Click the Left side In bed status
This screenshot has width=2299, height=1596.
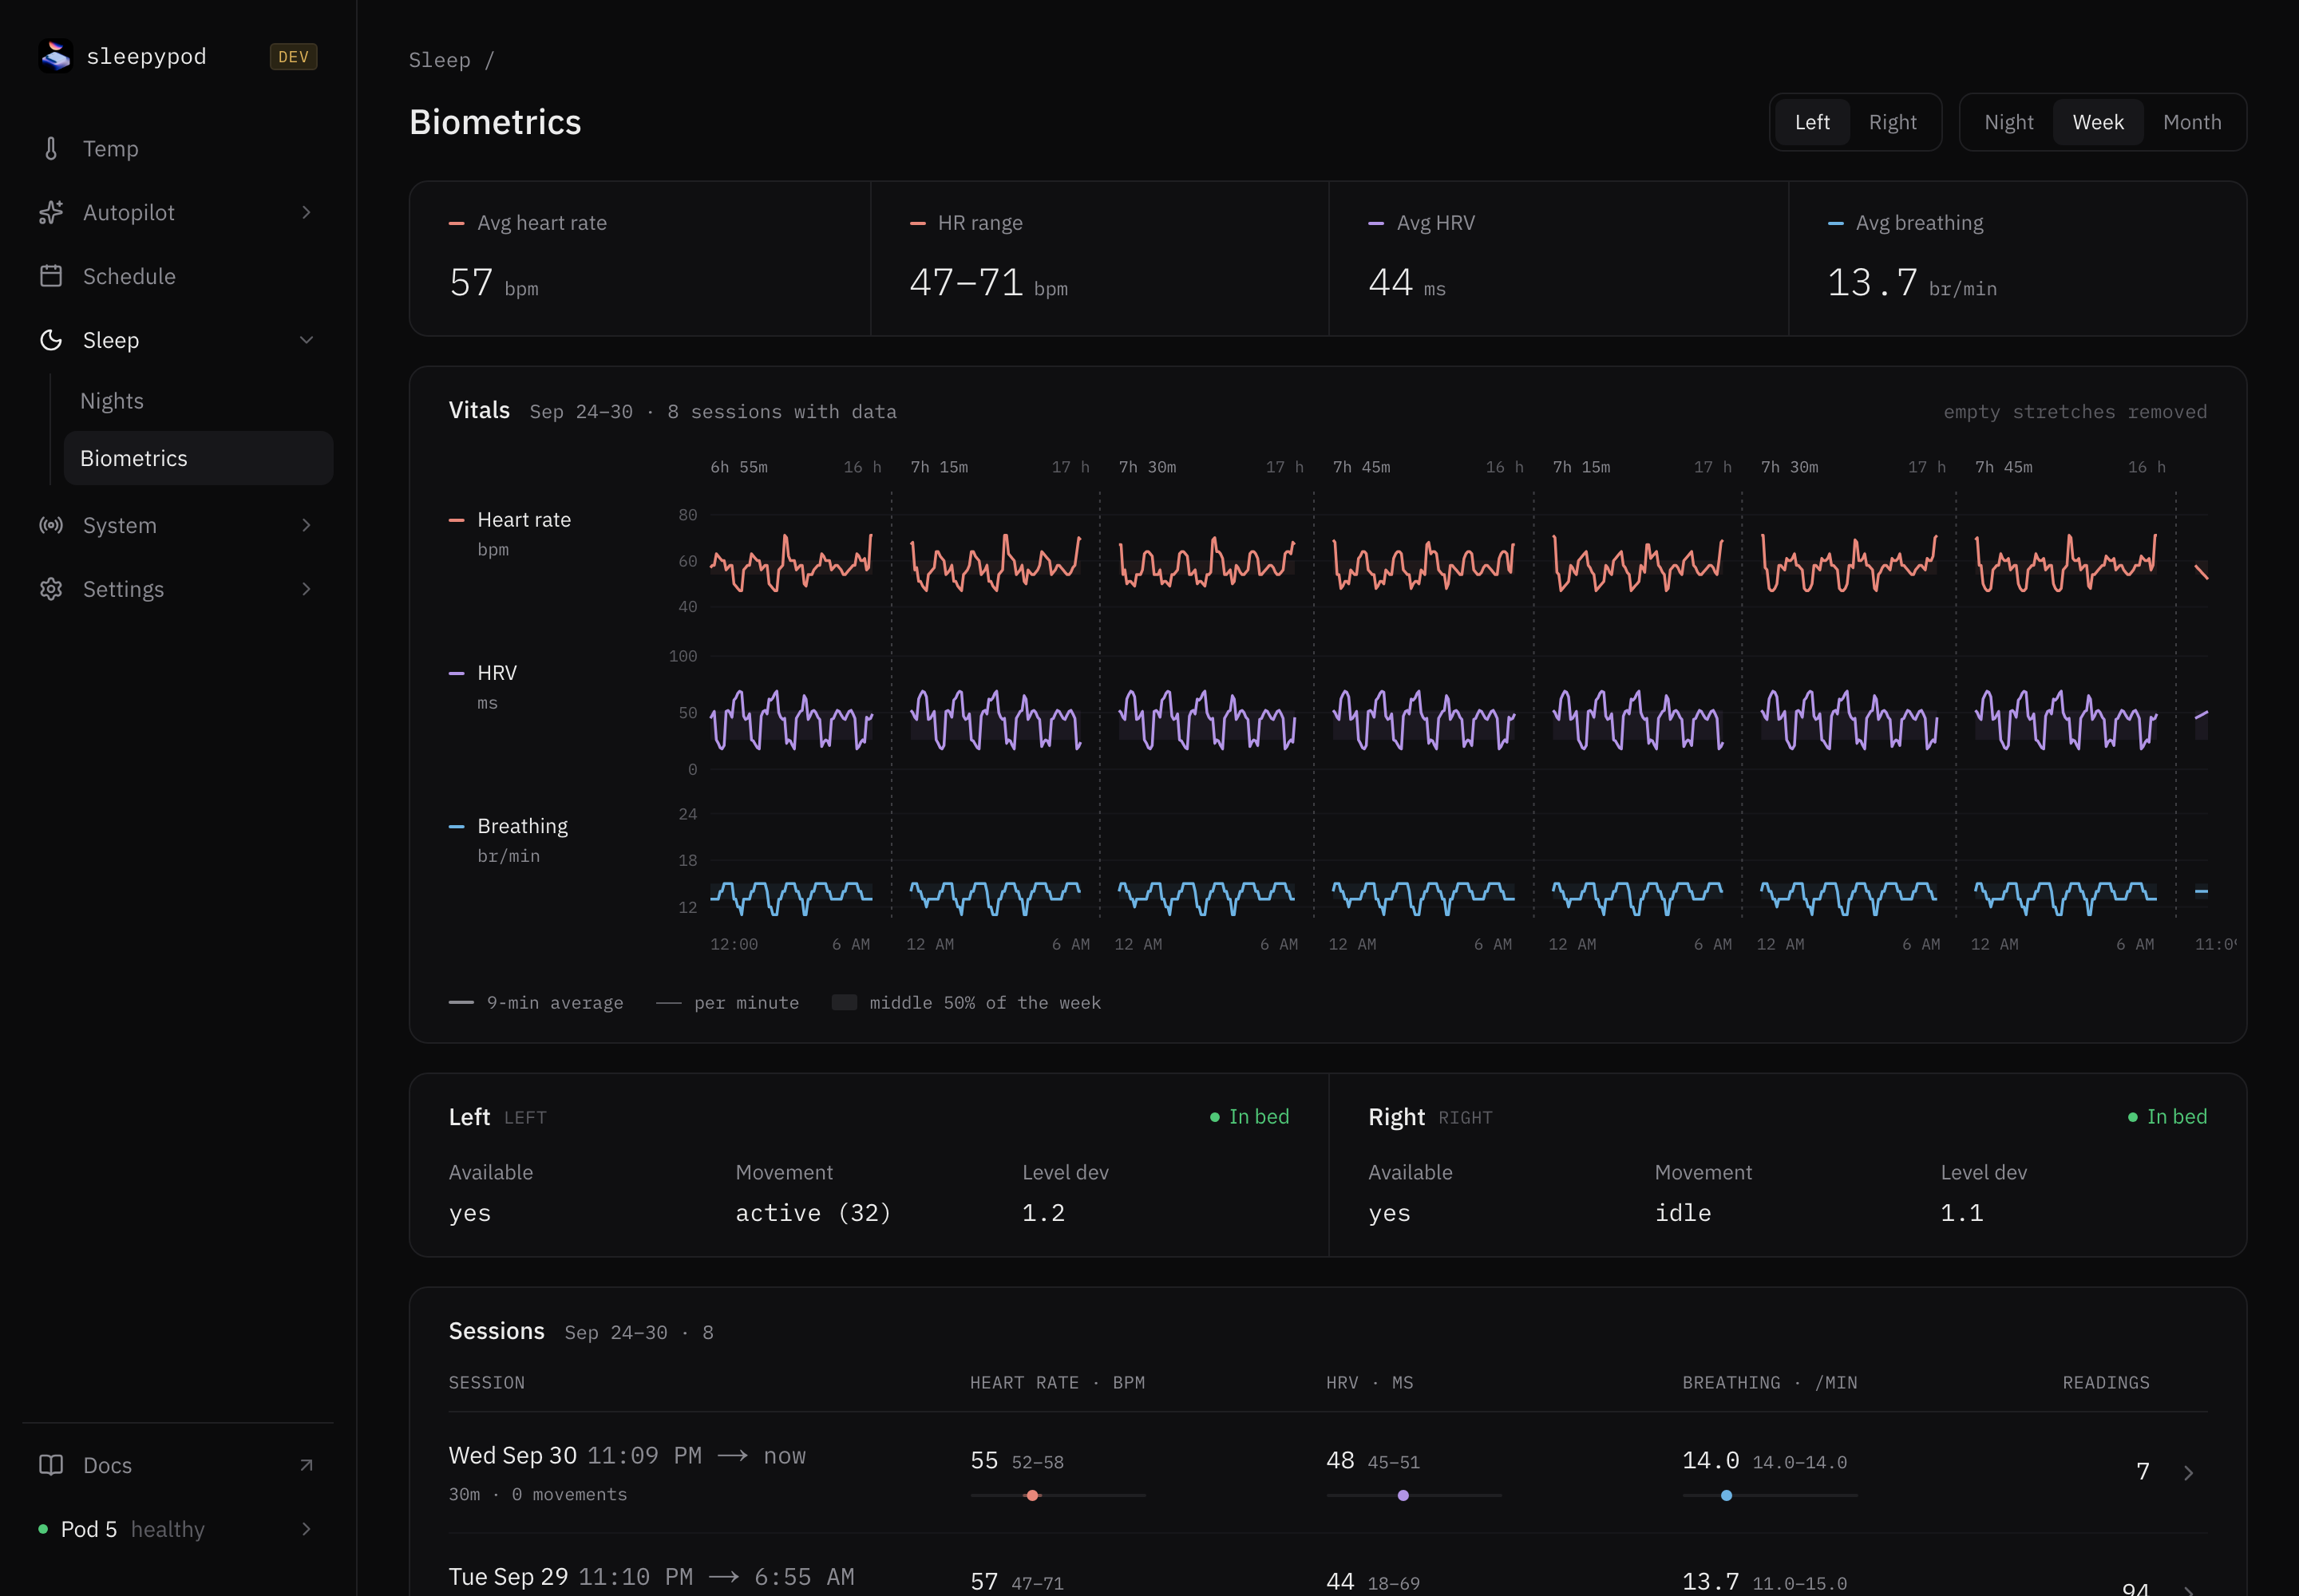(1249, 1117)
